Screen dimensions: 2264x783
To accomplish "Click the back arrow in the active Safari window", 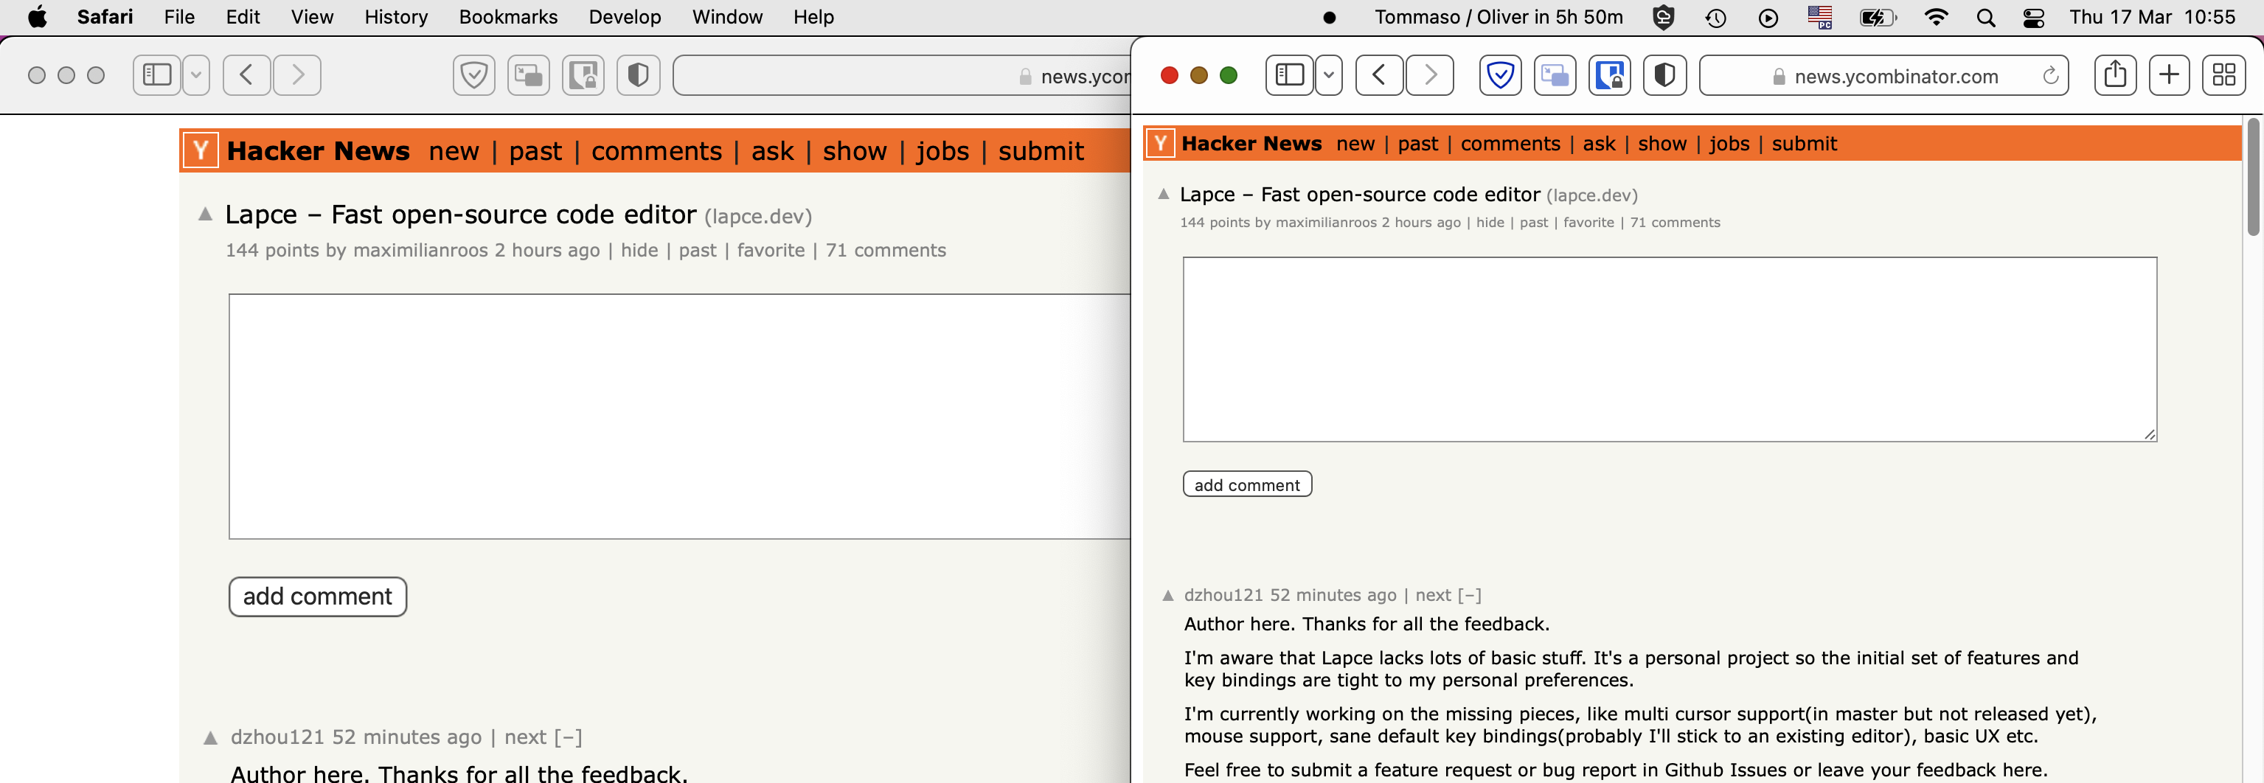I will click(x=1378, y=76).
